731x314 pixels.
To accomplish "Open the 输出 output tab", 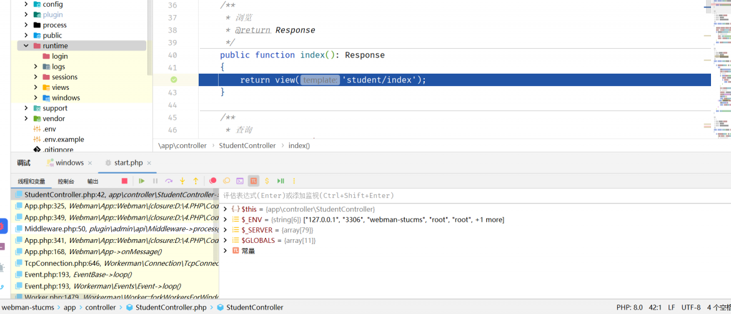I will click(92, 181).
